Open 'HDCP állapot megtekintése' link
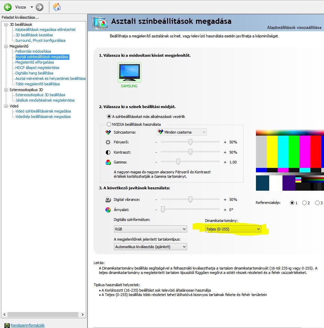The height and width of the screenshot is (328, 324). point(37,68)
